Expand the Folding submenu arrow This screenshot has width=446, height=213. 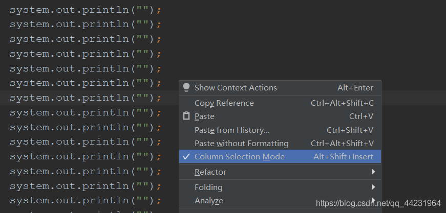[x=373, y=187]
